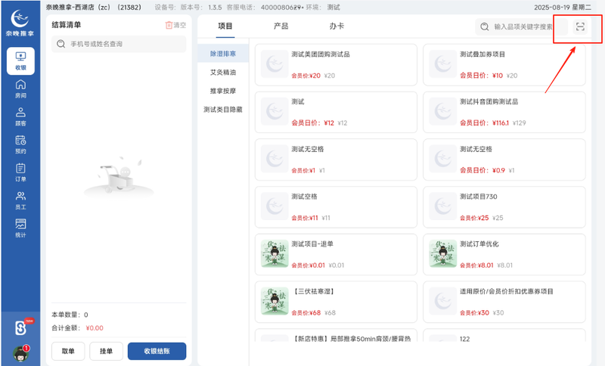Select the 推拿按摩 category
This screenshot has height=366, width=605.
click(x=223, y=91)
